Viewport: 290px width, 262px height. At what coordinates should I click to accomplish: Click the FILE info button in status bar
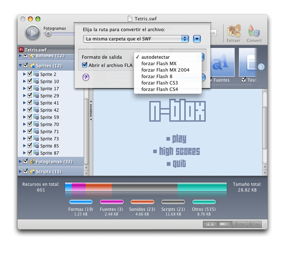click(240, 224)
